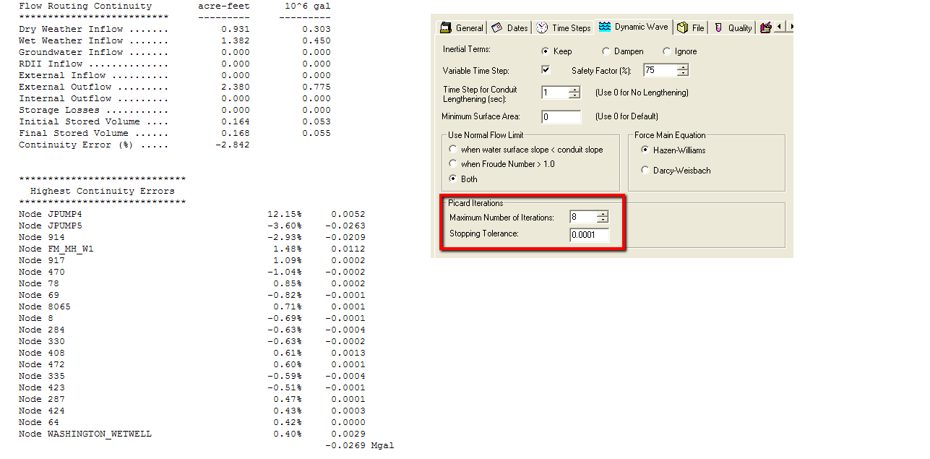
Task: Switch to the Dates tab
Action: coord(510,28)
